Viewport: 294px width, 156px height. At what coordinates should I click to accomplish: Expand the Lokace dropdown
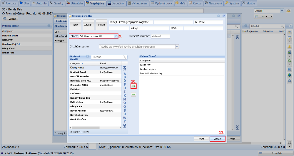click(116, 36)
